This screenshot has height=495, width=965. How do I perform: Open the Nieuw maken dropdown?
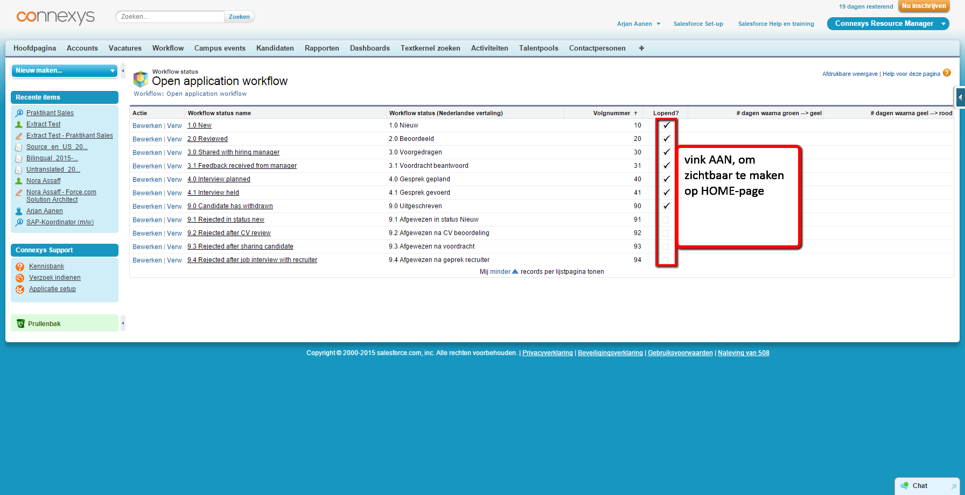click(x=64, y=70)
